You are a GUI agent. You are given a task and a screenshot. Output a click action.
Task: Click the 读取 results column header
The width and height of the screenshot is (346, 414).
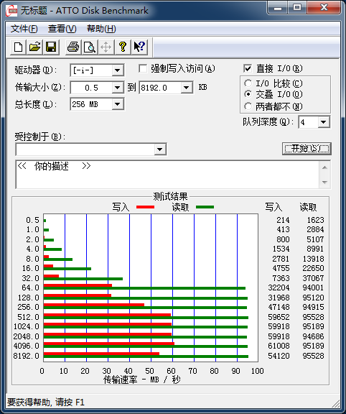click(308, 207)
